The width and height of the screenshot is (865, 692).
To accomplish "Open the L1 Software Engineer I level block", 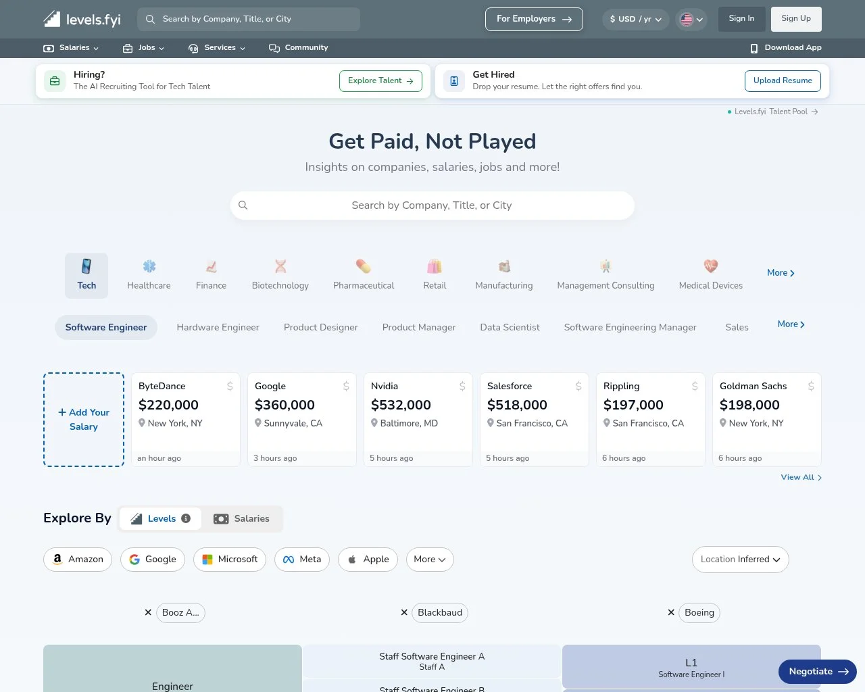I will point(691,667).
